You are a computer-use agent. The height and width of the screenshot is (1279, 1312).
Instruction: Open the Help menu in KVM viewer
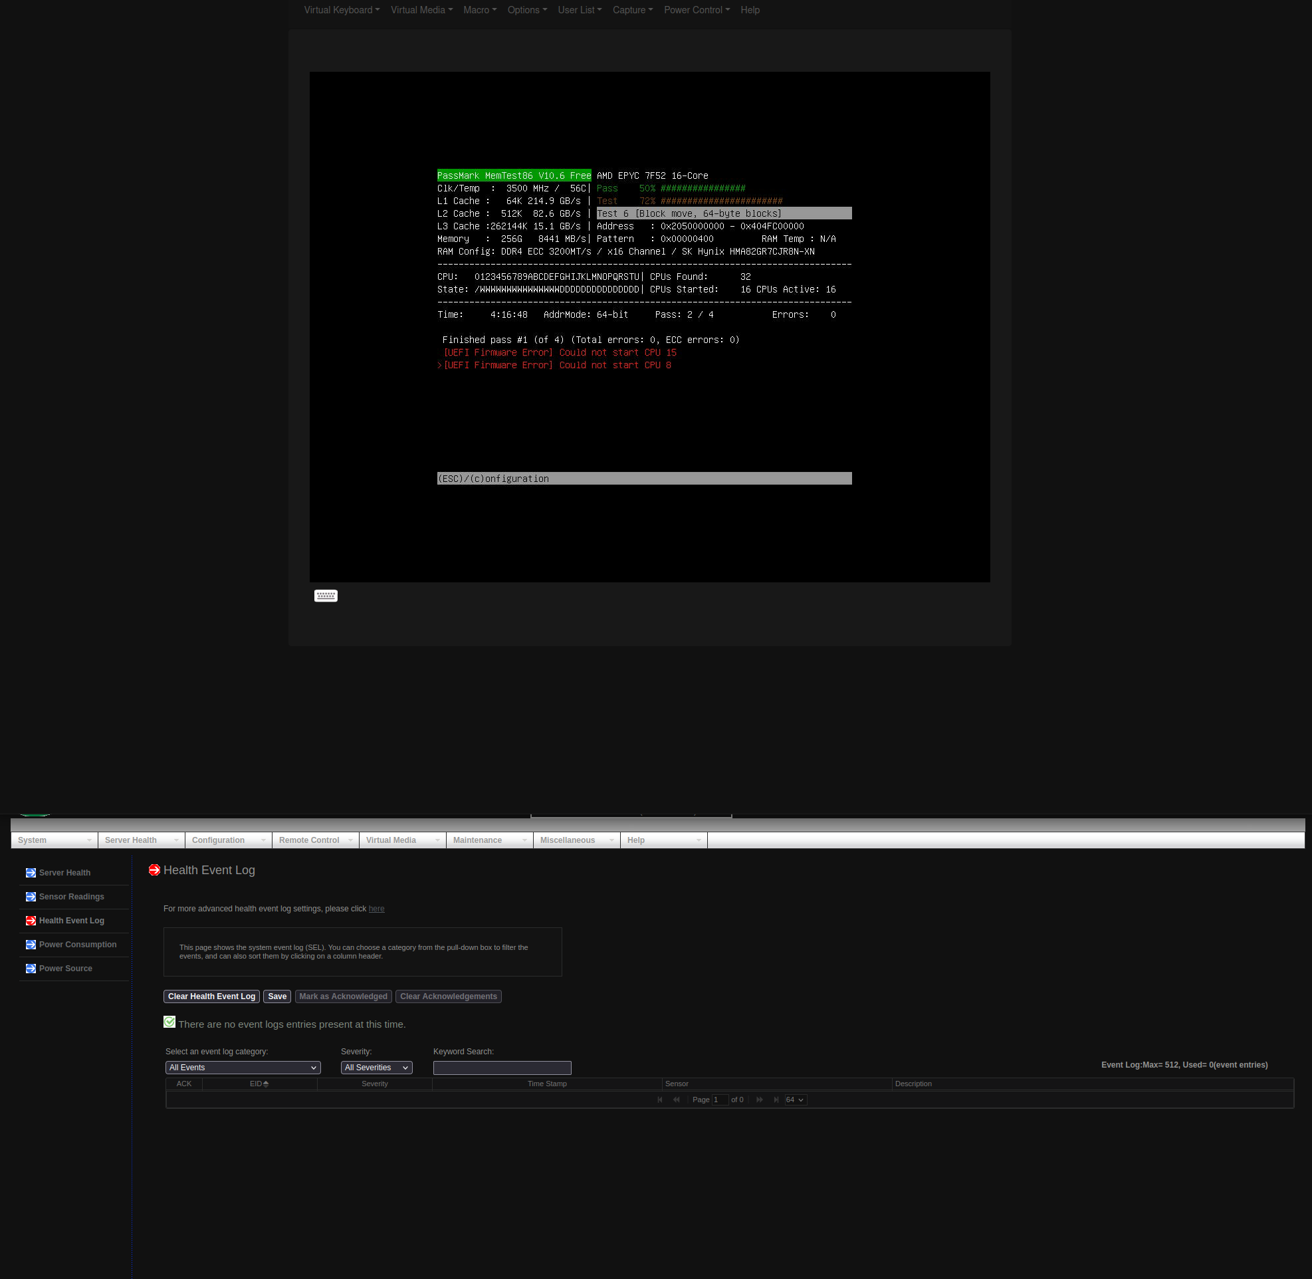(x=750, y=10)
